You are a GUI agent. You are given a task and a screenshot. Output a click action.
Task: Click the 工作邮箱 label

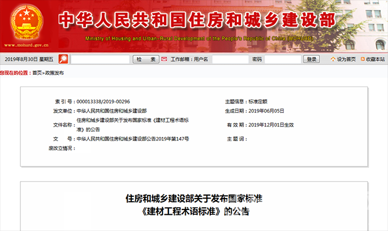click(x=180, y=59)
